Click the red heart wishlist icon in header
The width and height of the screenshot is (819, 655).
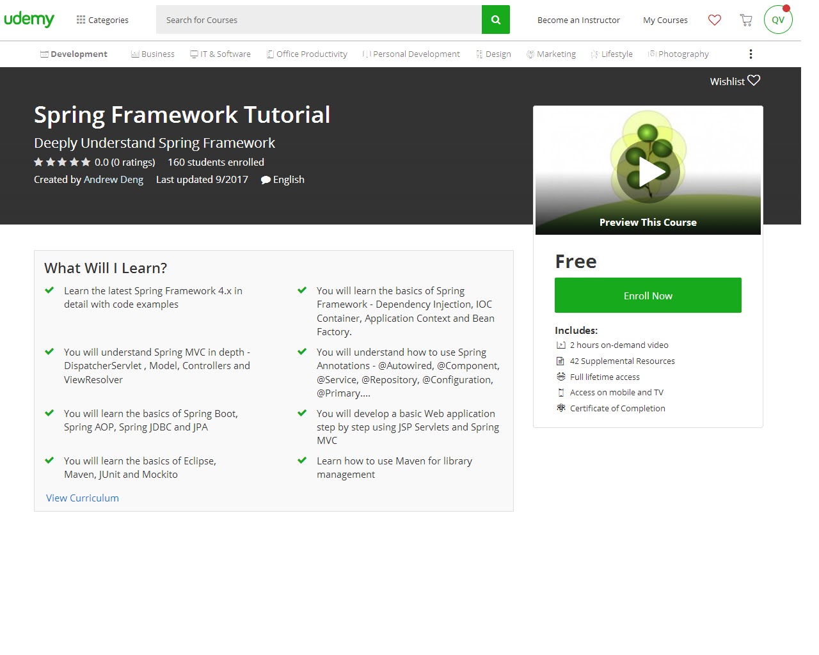click(x=715, y=20)
